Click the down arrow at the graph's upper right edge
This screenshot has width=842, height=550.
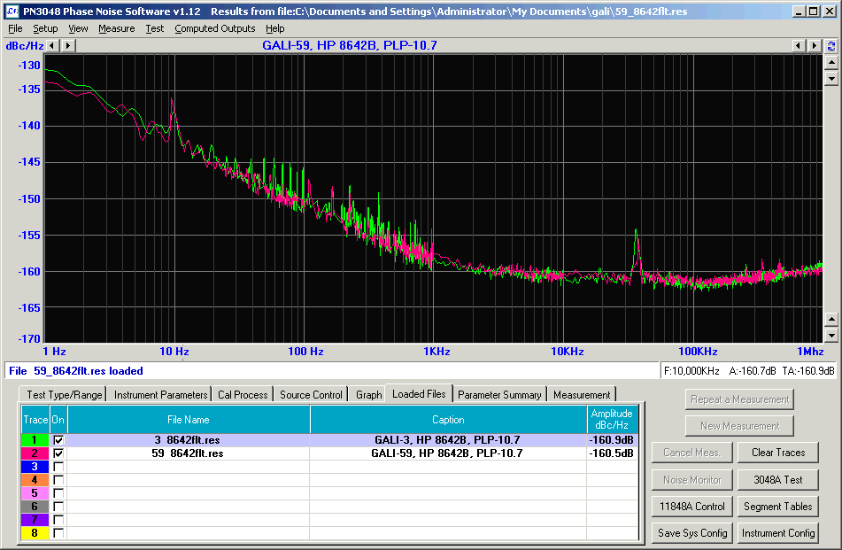(x=831, y=79)
